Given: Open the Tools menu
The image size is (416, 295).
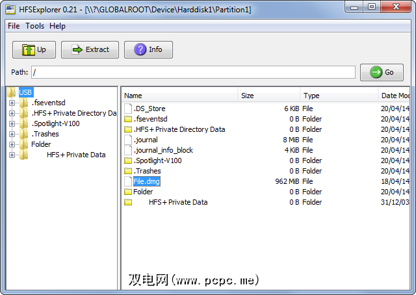Looking at the screenshot, I should coord(34,26).
